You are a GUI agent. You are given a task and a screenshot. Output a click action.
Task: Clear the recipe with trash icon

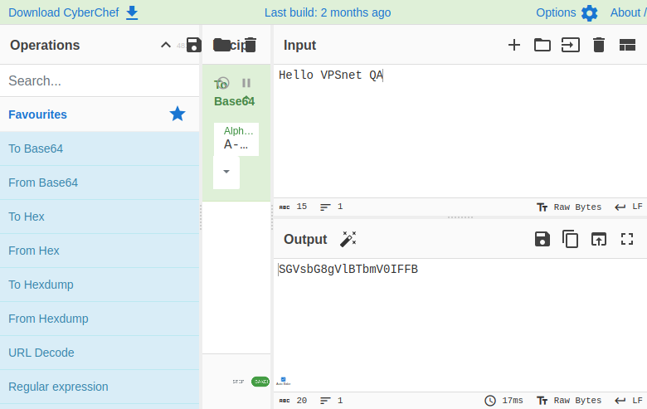pos(250,45)
